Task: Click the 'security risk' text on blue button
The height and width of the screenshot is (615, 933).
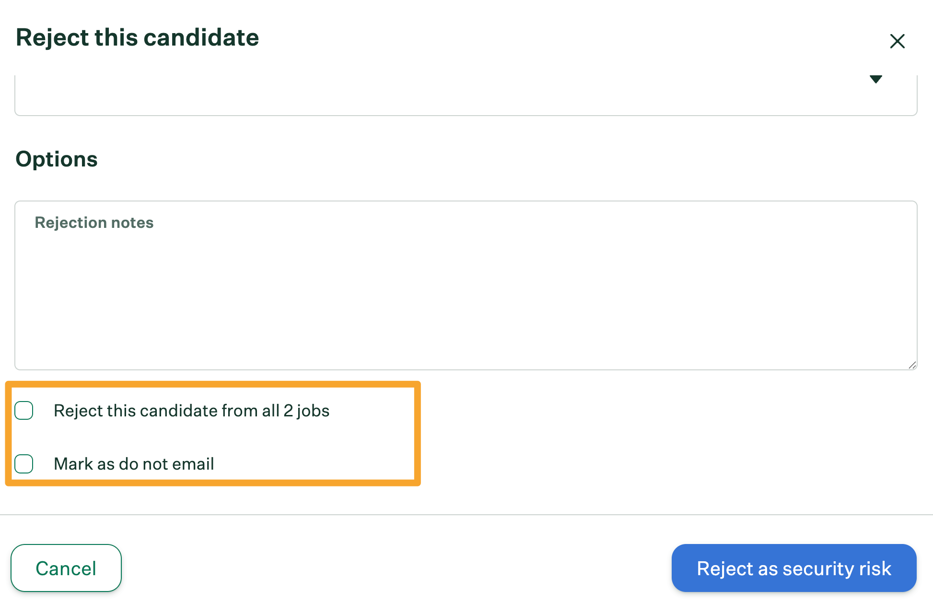Action: pos(837,568)
